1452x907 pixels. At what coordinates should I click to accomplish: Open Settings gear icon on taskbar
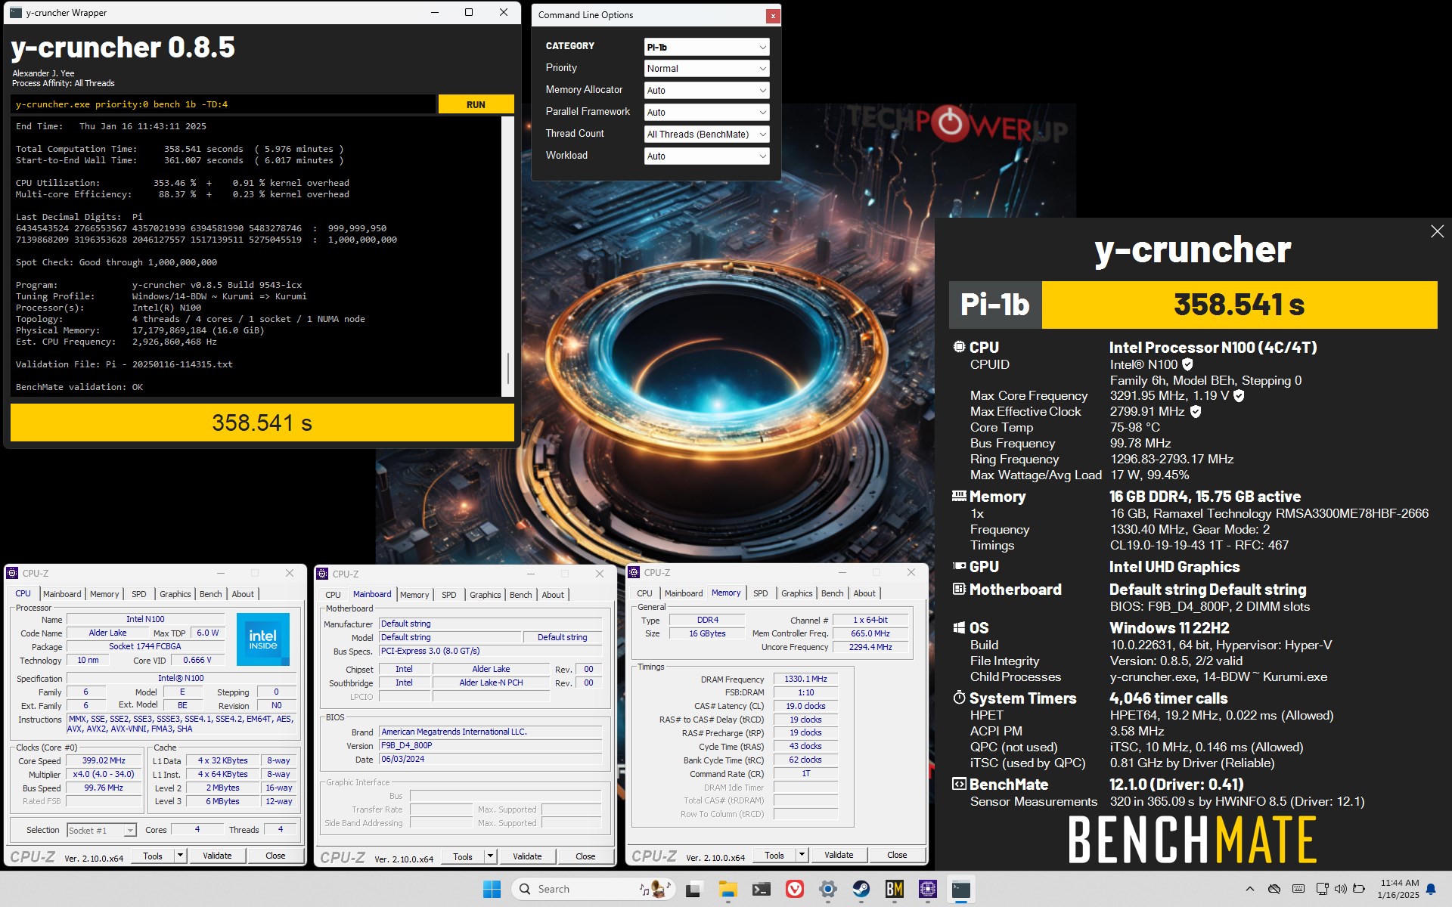[x=828, y=890]
